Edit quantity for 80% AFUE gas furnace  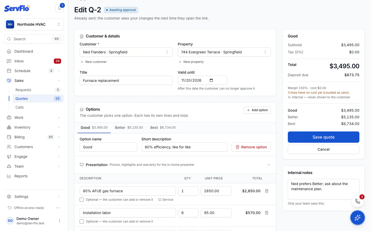pos(188,191)
